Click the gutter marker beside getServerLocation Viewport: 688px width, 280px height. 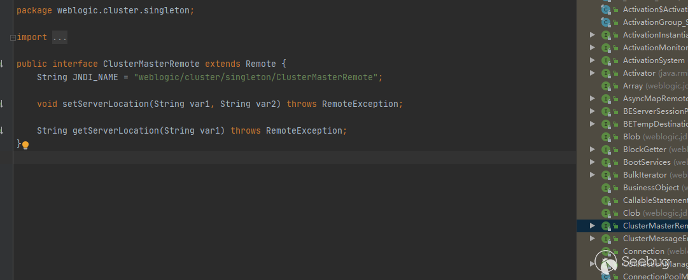coord(2,130)
